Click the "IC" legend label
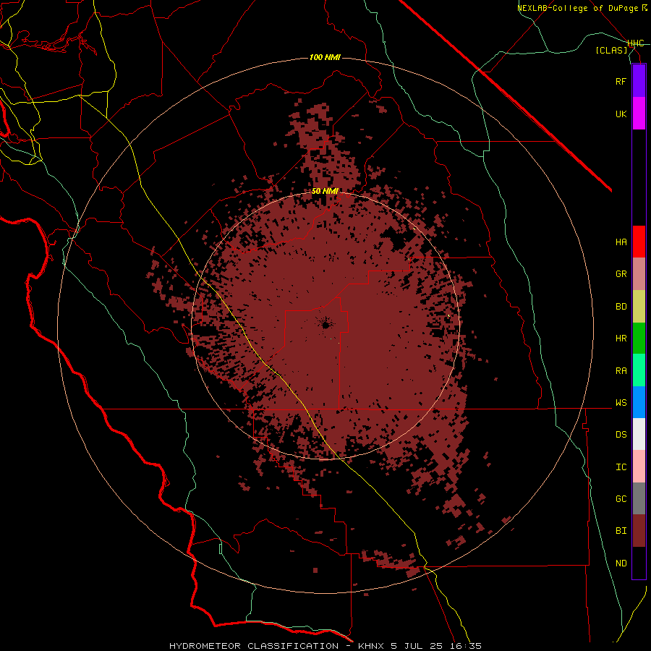Image resolution: width=651 pixels, height=651 pixels. click(621, 467)
